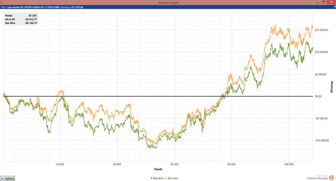Click the 20 000 hands axis label
This screenshot has height=181, width=336.
[x=60, y=164]
